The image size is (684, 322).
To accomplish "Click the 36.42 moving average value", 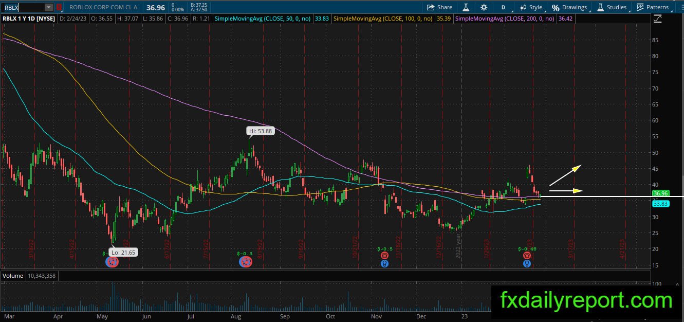I will click(x=565, y=19).
